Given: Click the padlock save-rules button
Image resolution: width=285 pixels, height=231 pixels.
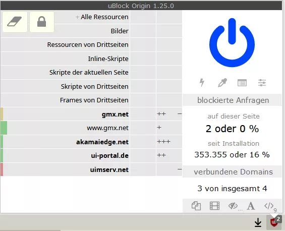Looking at the screenshot, I should [x=42, y=22].
